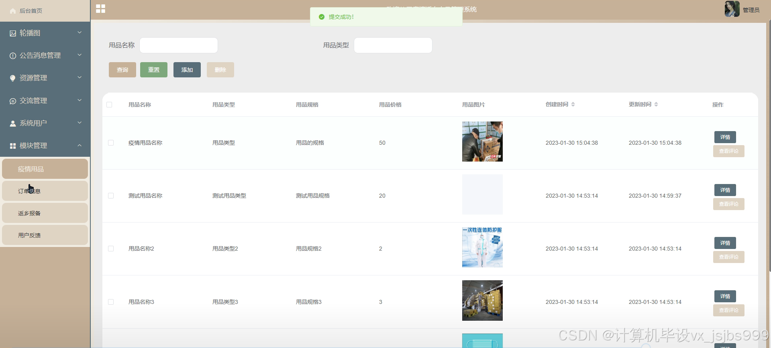Focus the 用品类型 search input field
This screenshot has width=771, height=348.
click(x=393, y=45)
